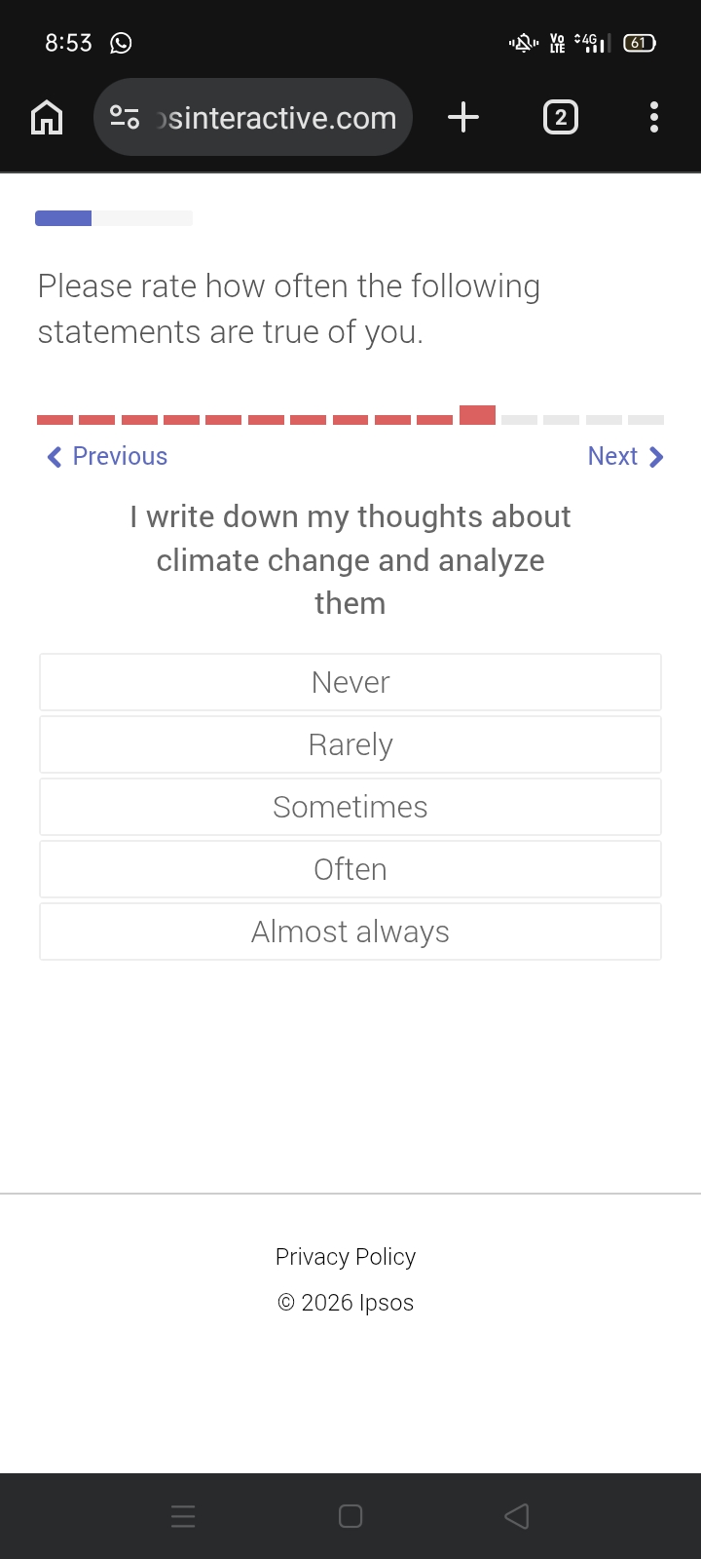Open site settings icon in address bar
The image size is (701, 1559).
[125, 118]
